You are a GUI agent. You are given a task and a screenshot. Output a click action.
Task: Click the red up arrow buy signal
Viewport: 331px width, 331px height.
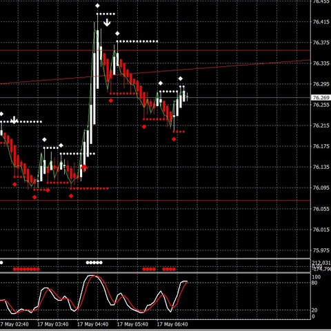pyautogui.click(x=84, y=168)
